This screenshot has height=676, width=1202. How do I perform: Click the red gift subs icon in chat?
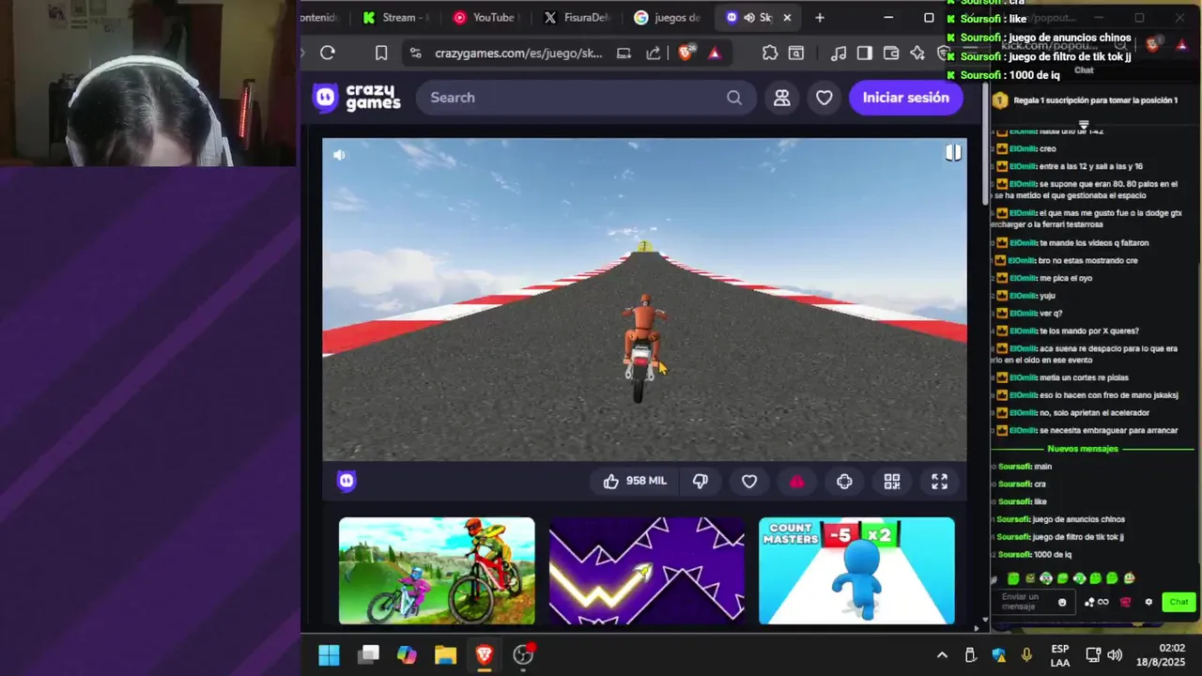(1125, 603)
